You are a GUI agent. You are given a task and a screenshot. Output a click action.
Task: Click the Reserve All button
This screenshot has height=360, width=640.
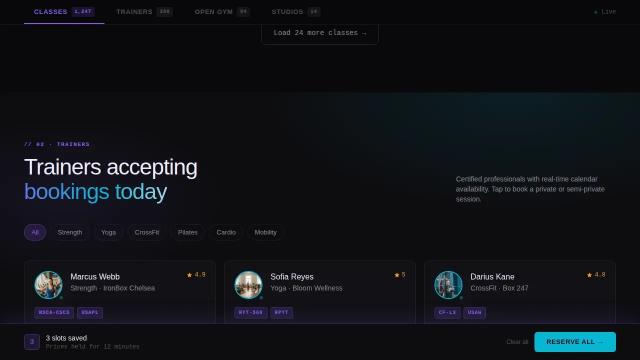575,342
